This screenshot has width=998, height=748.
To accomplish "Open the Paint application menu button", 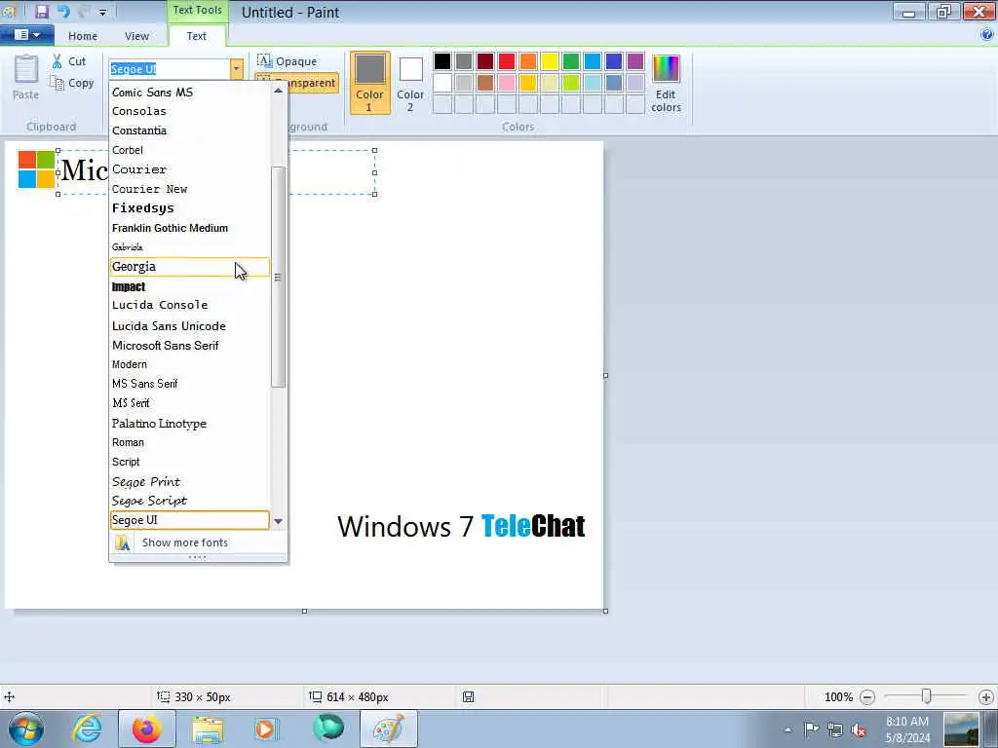I will pos(26,35).
